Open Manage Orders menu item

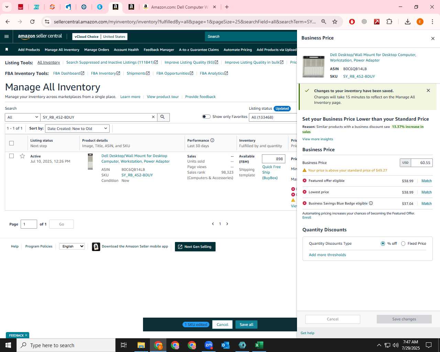97,49
